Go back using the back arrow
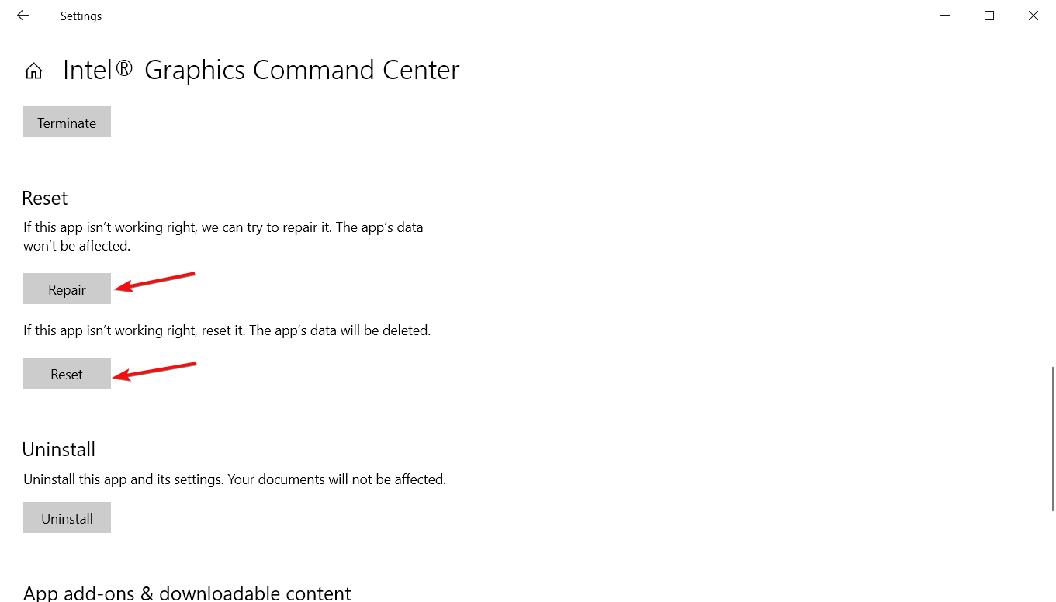This screenshot has height=602, width=1056. pyautogui.click(x=23, y=16)
